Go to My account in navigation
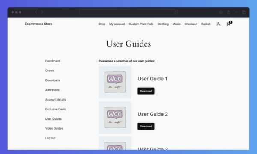This screenshot has height=154, width=257. click(117, 24)
